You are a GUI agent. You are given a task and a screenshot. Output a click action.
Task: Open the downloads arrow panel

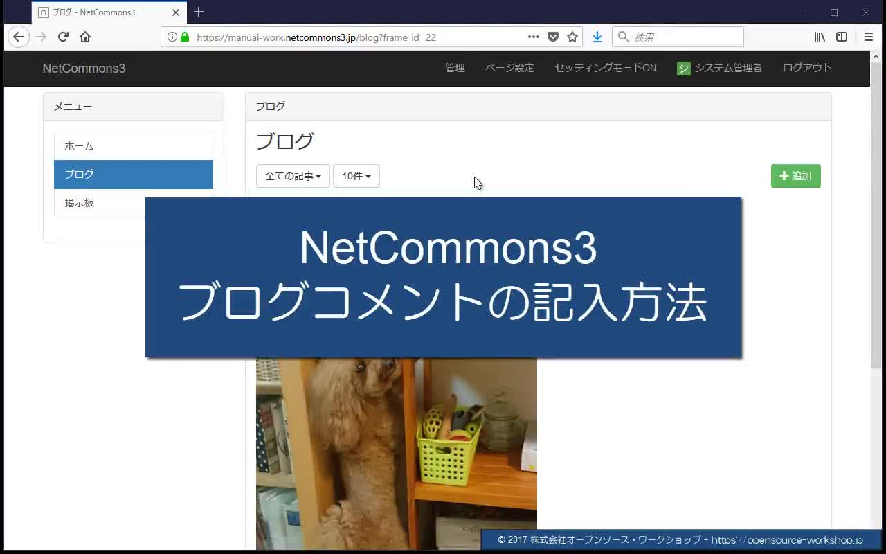click(x=597, y=37)
